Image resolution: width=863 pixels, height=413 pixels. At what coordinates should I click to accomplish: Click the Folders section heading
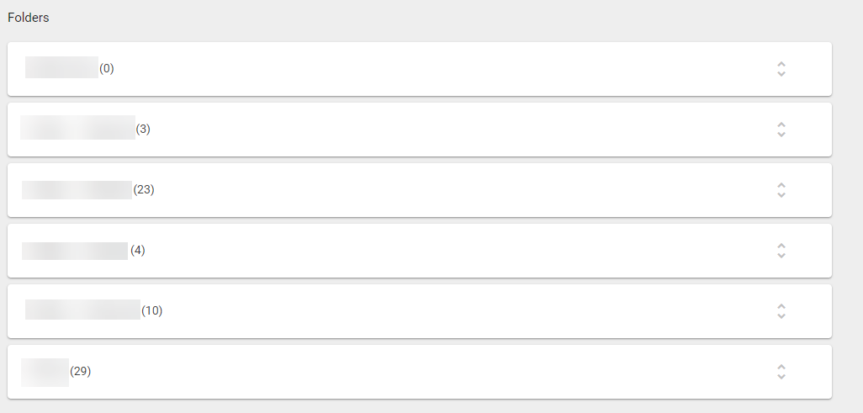29,18
